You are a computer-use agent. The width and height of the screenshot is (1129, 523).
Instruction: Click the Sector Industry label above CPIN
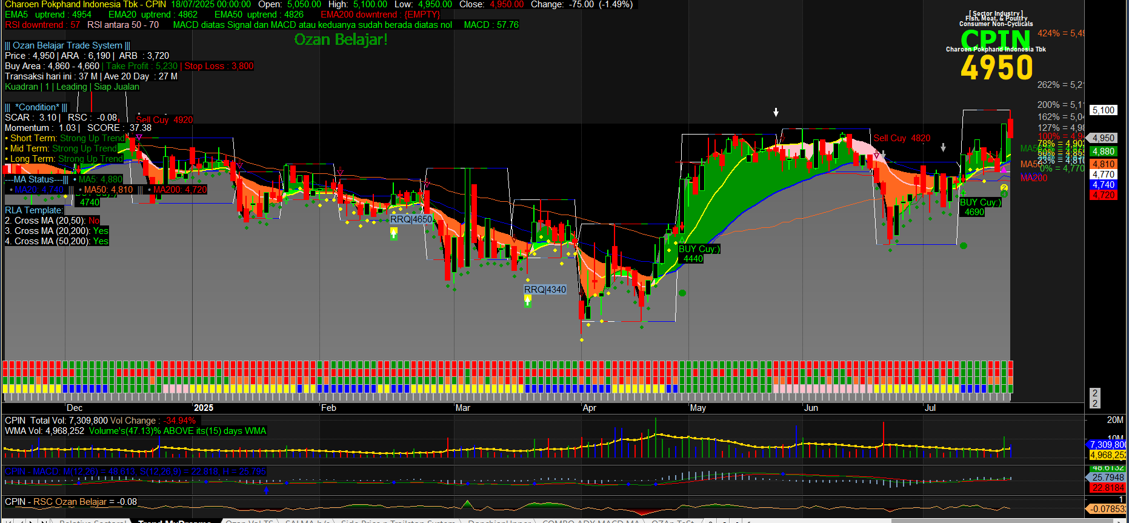click(996, 13)
